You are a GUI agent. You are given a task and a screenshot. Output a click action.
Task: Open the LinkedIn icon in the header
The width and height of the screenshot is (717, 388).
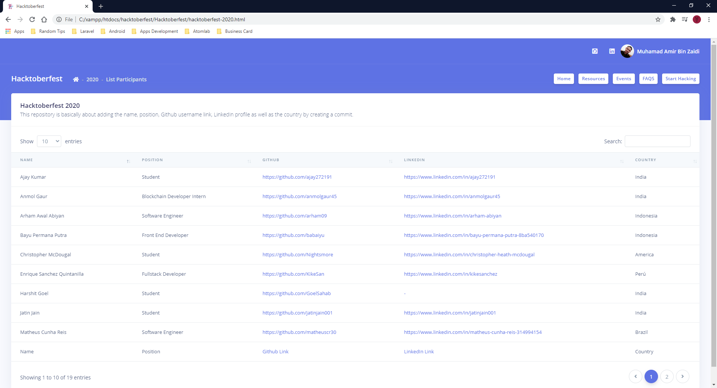point(612,51)
